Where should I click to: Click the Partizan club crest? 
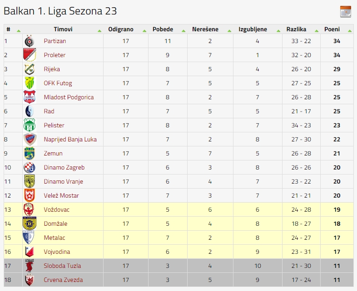(x=30, y=41)
